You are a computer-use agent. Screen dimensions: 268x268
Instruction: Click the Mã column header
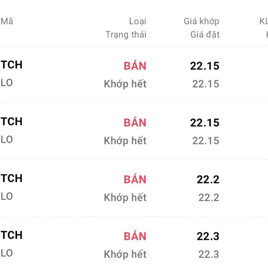click(7, 21)
